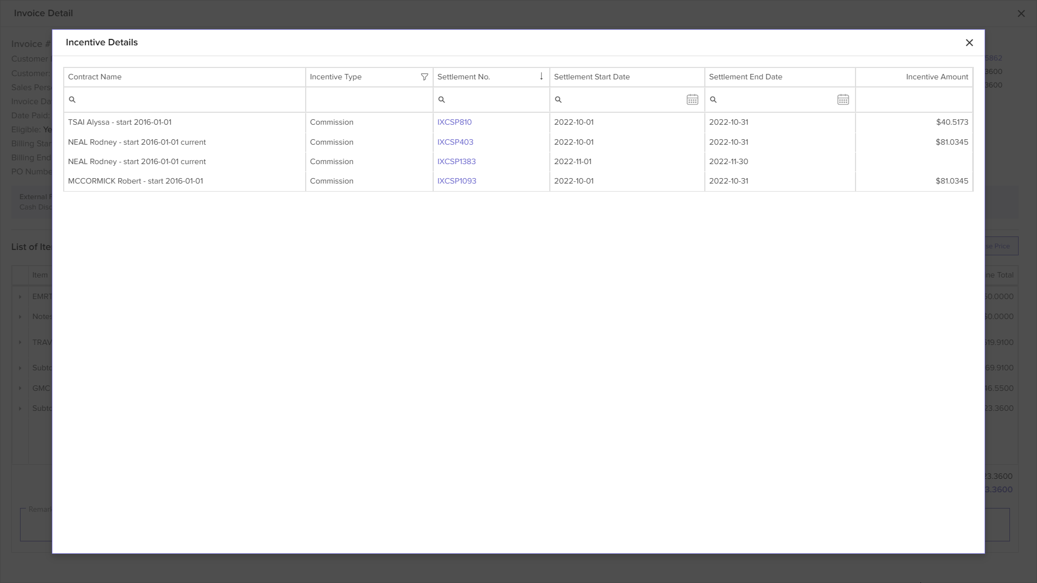The width and height of the screenshot is (1037, 583).
Task: Open settlement link IXCSP1093
Action: [x=456, y=181]
